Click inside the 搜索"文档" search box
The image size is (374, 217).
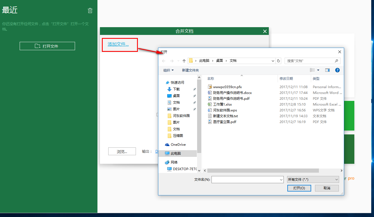point(307,61)
